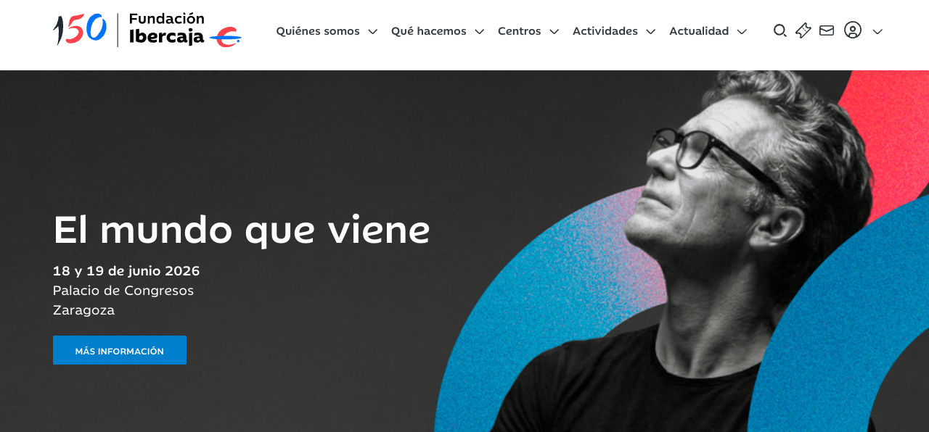Expand chevron next to user account icon
The width and height of the screenshot is (929, 432).
coord(877,32)
